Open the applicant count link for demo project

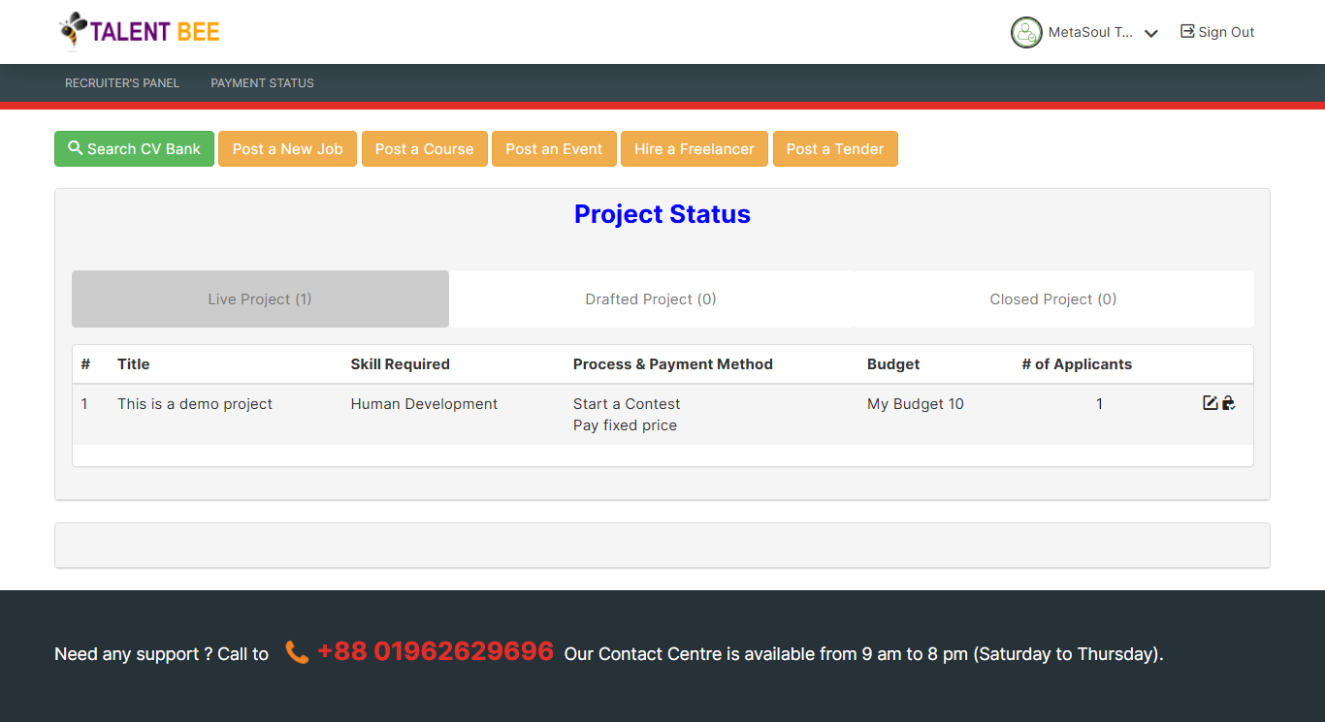[1099, 404]
